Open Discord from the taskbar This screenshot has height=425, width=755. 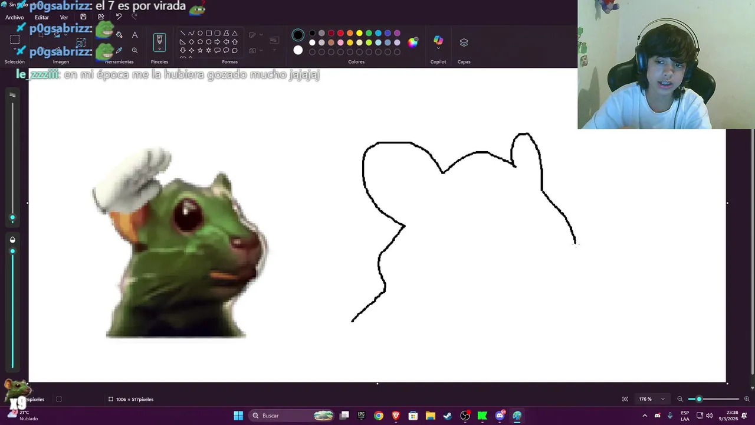pos(500,416)
